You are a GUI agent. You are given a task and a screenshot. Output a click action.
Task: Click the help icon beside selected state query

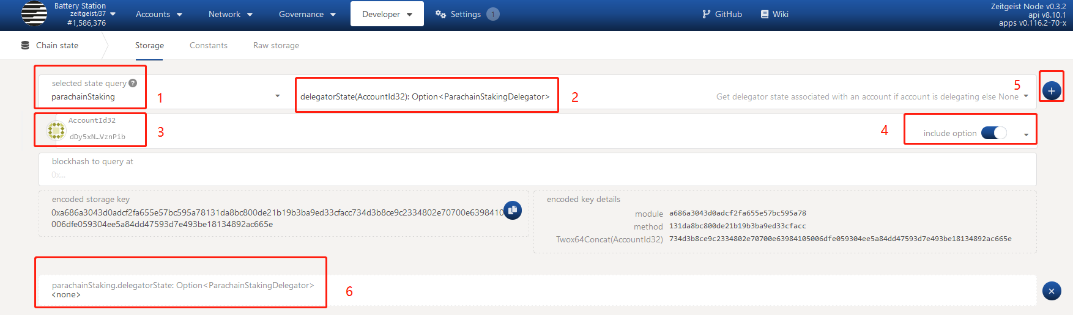(x=133, y=83)
